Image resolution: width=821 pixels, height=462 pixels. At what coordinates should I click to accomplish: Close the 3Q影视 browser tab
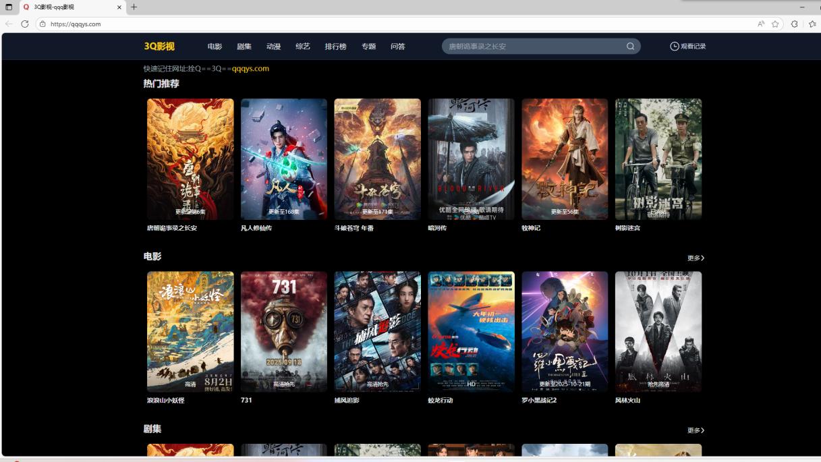coord(119,7)
